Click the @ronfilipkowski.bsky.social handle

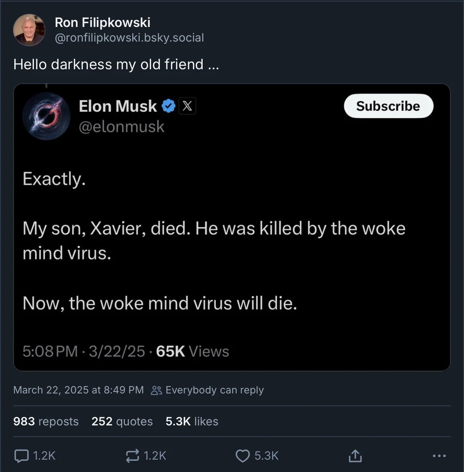click(x=129, y=38)
